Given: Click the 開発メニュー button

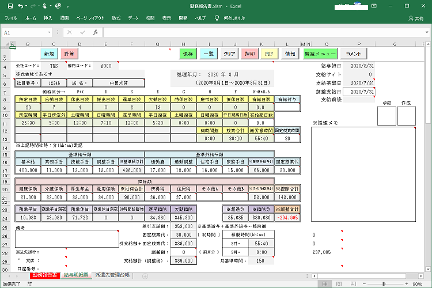Looking at the screenshot, I should [x=320, y=54].
